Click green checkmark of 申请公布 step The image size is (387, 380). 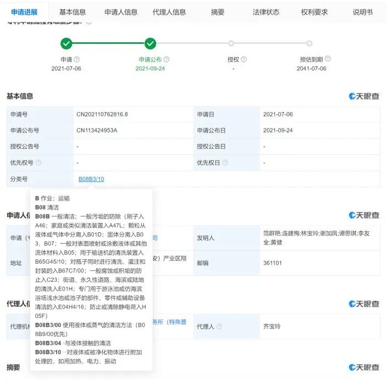pos(150,43)
